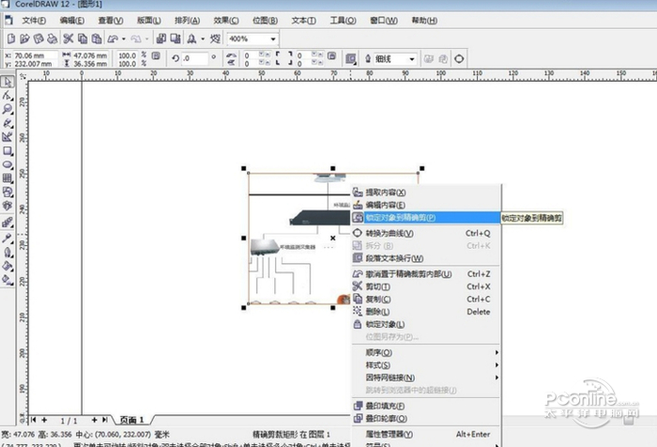Switch to the 页面 1 page tab
The width and height of the screenshot is (657, 447).
tap(131, 419)
